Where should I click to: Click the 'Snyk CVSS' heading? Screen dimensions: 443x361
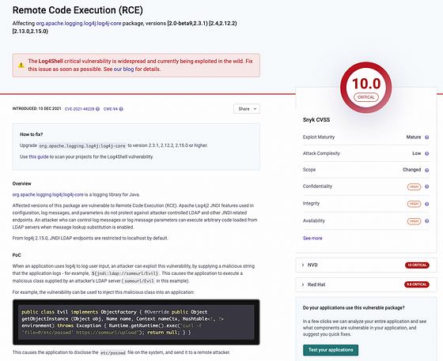316,120
